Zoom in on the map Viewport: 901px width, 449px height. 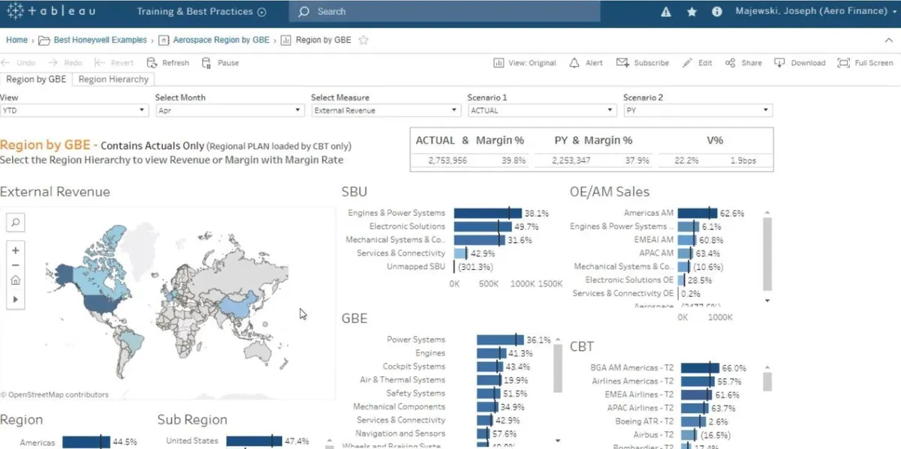15,250
